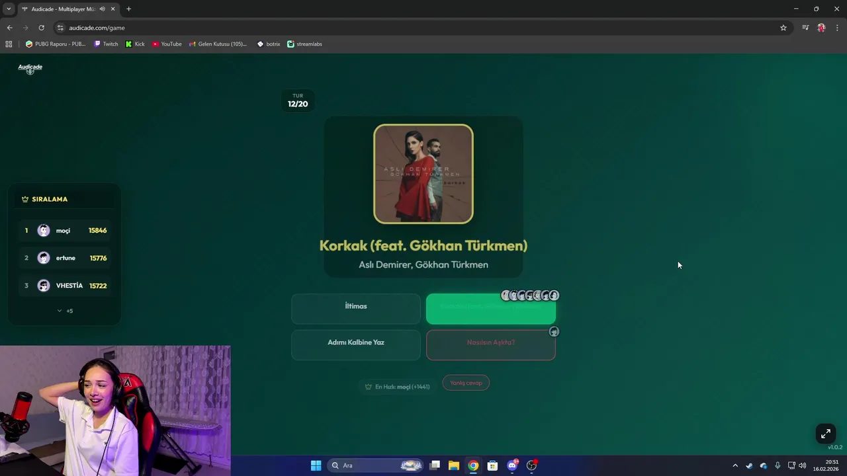This screenshot has width=847, height=476.
Task: Click artist text Aslı Demirer, Gökhan Türkmen
Action: click(423, 264)
